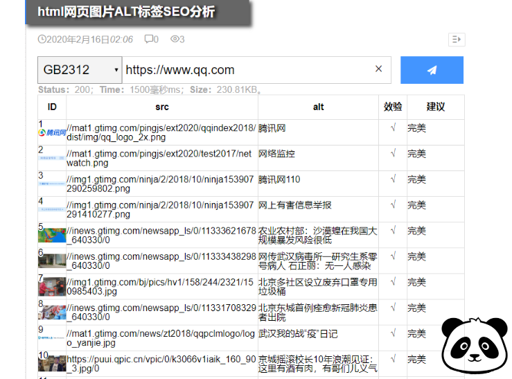512x379 pixels.
Task: Open the map thumbnail in row 5
Action: pos(52,235)
